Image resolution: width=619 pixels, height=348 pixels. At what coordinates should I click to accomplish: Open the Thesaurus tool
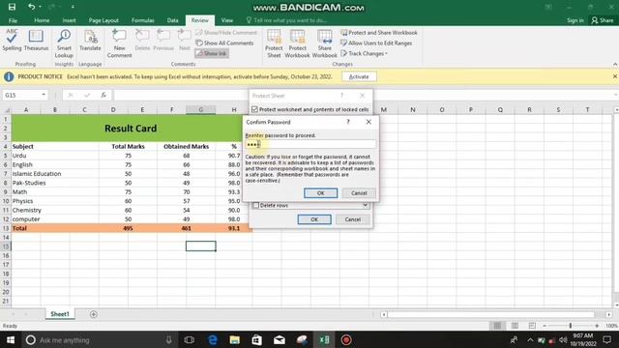click(x=36, y=41)
